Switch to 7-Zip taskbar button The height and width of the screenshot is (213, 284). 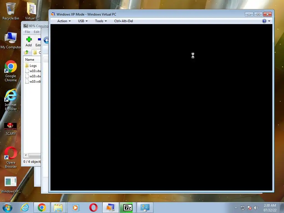click(x=128, y=207)
